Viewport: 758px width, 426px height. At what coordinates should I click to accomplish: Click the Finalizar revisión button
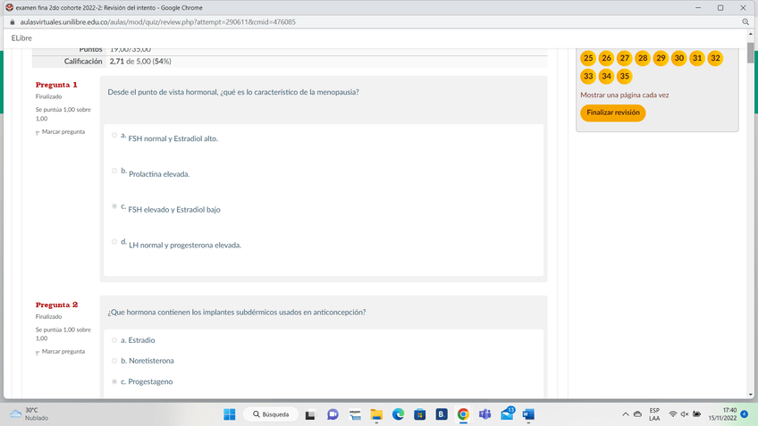(612, 113)
